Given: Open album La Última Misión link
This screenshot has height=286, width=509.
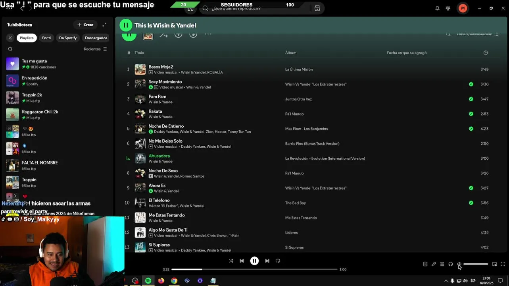Looking at the screenshot, I should click(x=299, y=70).
